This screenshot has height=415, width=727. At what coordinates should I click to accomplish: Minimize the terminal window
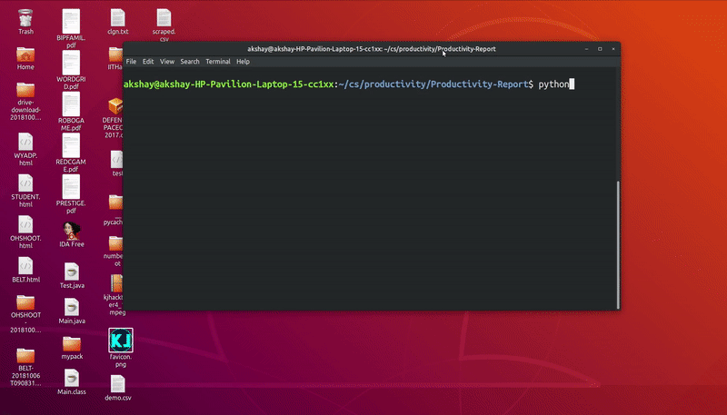point(586,49)
